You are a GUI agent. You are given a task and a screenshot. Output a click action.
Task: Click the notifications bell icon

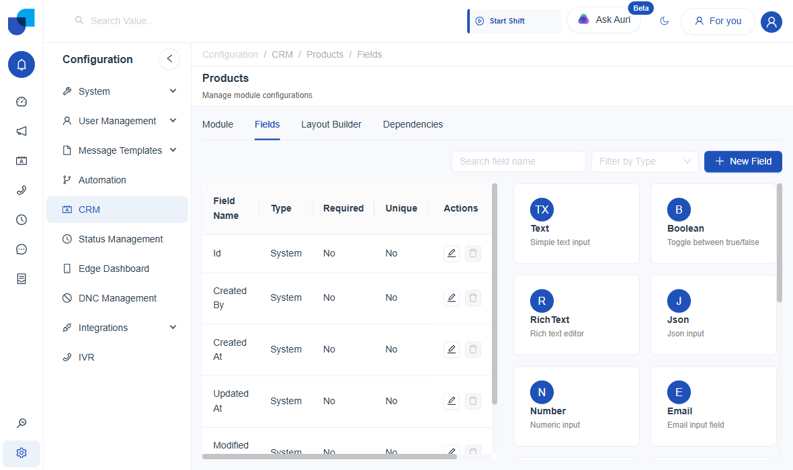22,64
